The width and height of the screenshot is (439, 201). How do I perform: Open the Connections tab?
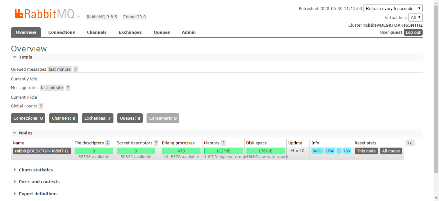point(62,32)
